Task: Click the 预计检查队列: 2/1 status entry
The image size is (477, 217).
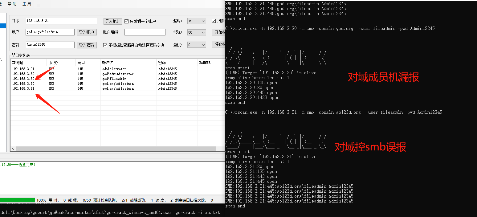Action: click(x=110, y=200)
